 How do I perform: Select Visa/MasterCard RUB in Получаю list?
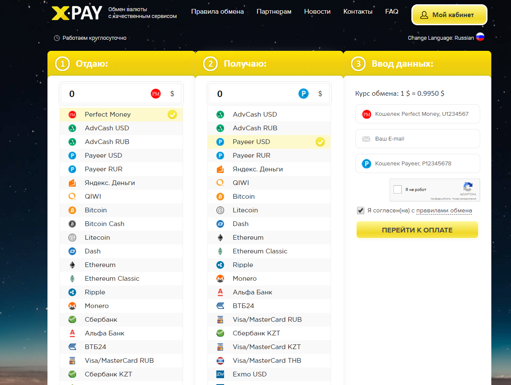(269, 320)
